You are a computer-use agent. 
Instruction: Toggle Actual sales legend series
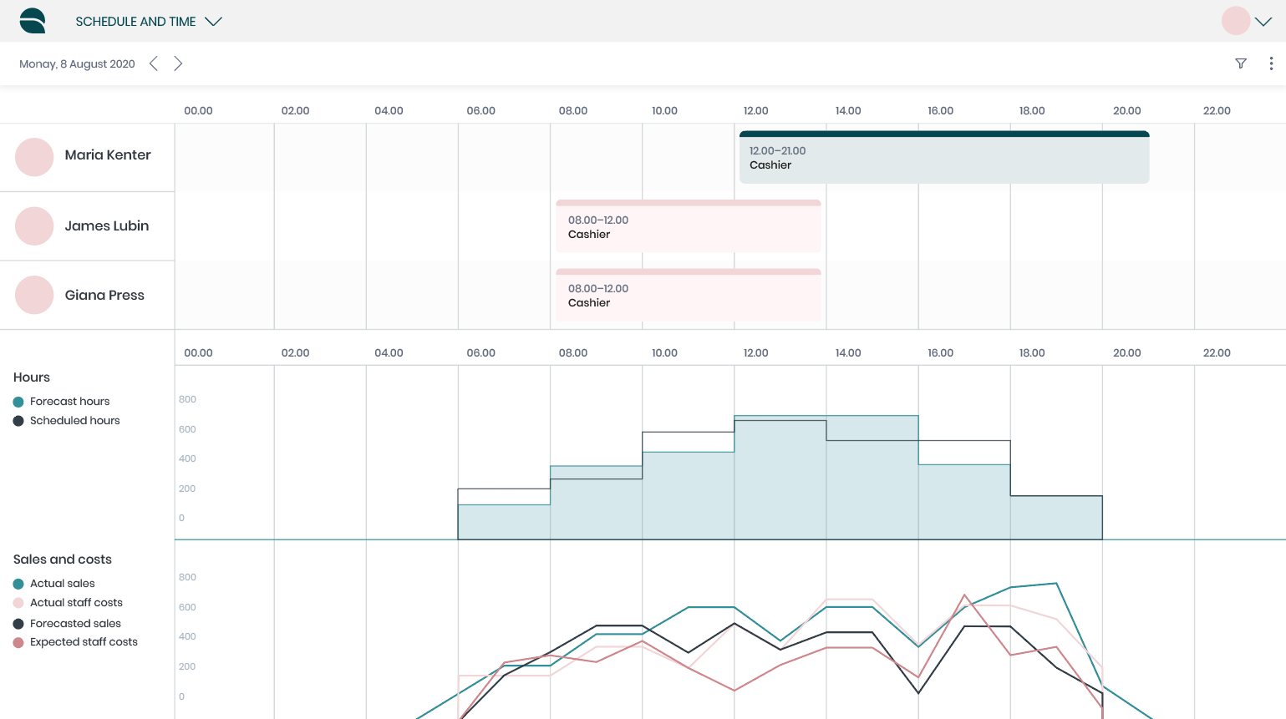[x=62, y=584]
